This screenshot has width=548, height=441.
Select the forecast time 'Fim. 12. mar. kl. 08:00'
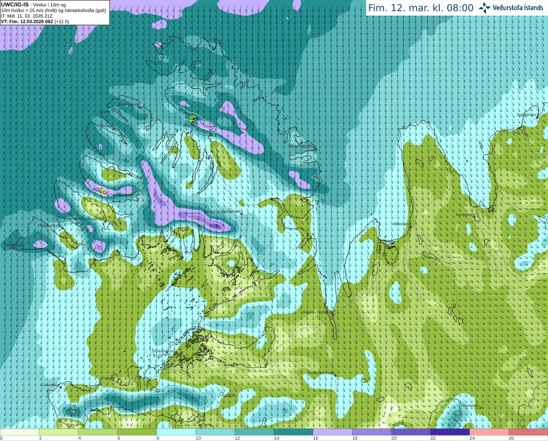421,8
